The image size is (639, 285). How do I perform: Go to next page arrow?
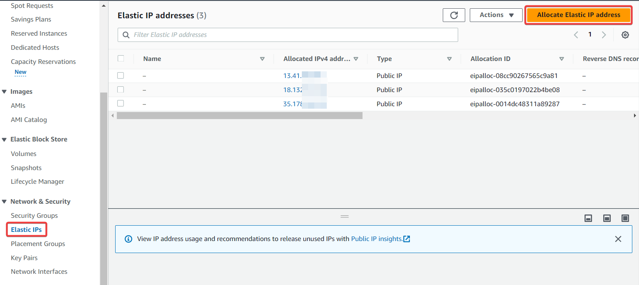pyautogui.click(x=604, y=35)
